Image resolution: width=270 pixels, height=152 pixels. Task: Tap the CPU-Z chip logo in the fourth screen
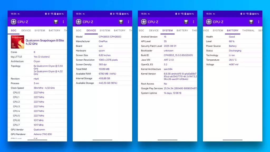click(x=209, y=22)
